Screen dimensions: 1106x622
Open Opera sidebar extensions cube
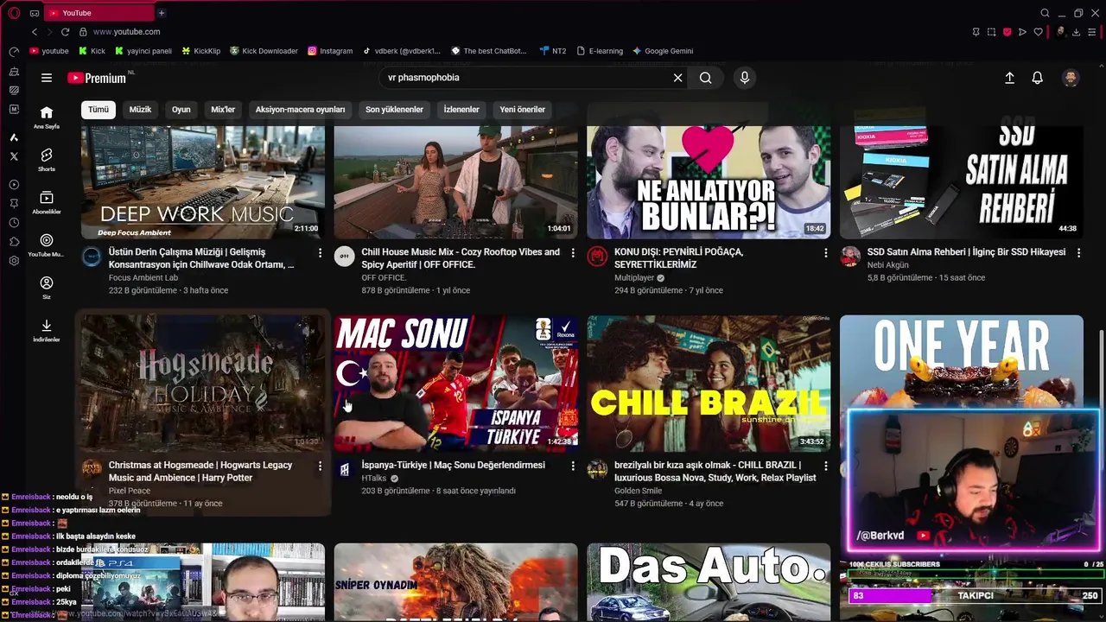coord(14,242)
